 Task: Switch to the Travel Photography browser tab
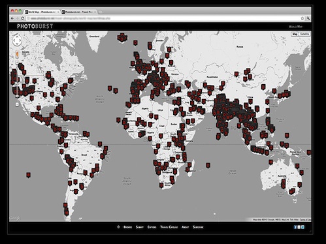pos(79,12)
